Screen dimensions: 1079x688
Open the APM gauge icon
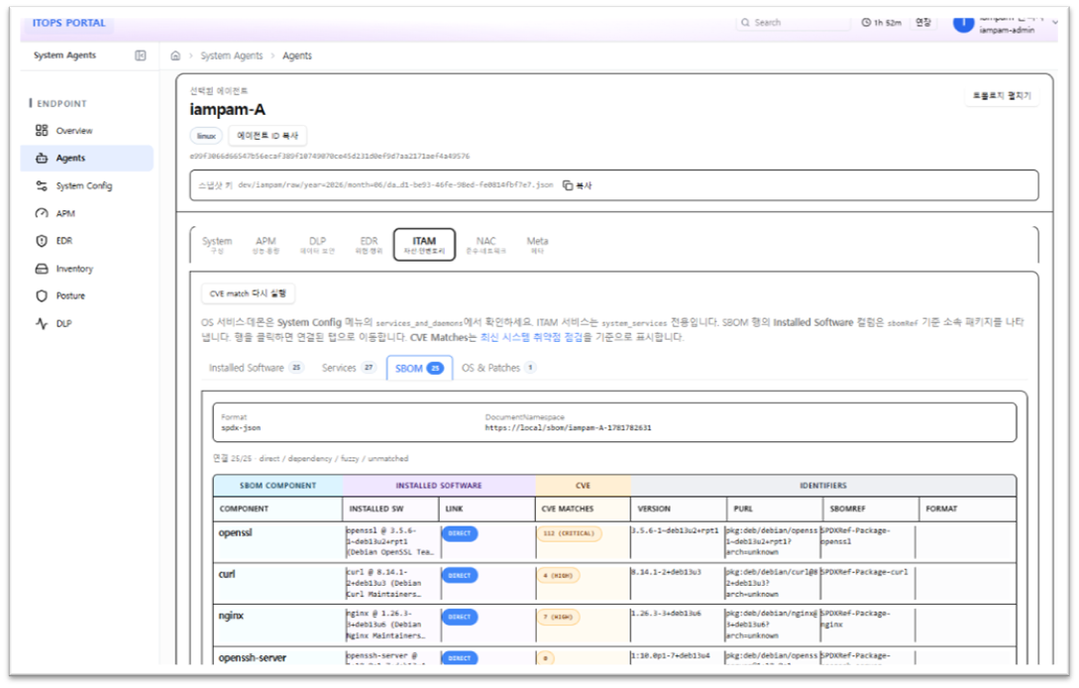point(42,213)
